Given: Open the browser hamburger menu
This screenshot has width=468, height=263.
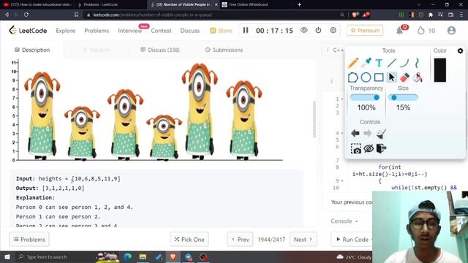Looking at the screenshot, I should coord(461,15).
